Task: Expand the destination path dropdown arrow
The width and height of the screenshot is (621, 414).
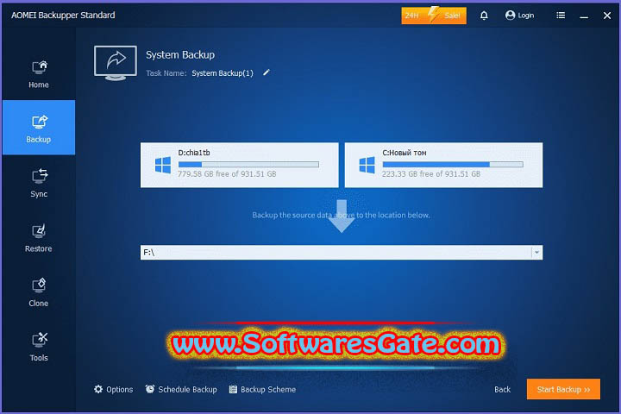Action: coord(536,253)
